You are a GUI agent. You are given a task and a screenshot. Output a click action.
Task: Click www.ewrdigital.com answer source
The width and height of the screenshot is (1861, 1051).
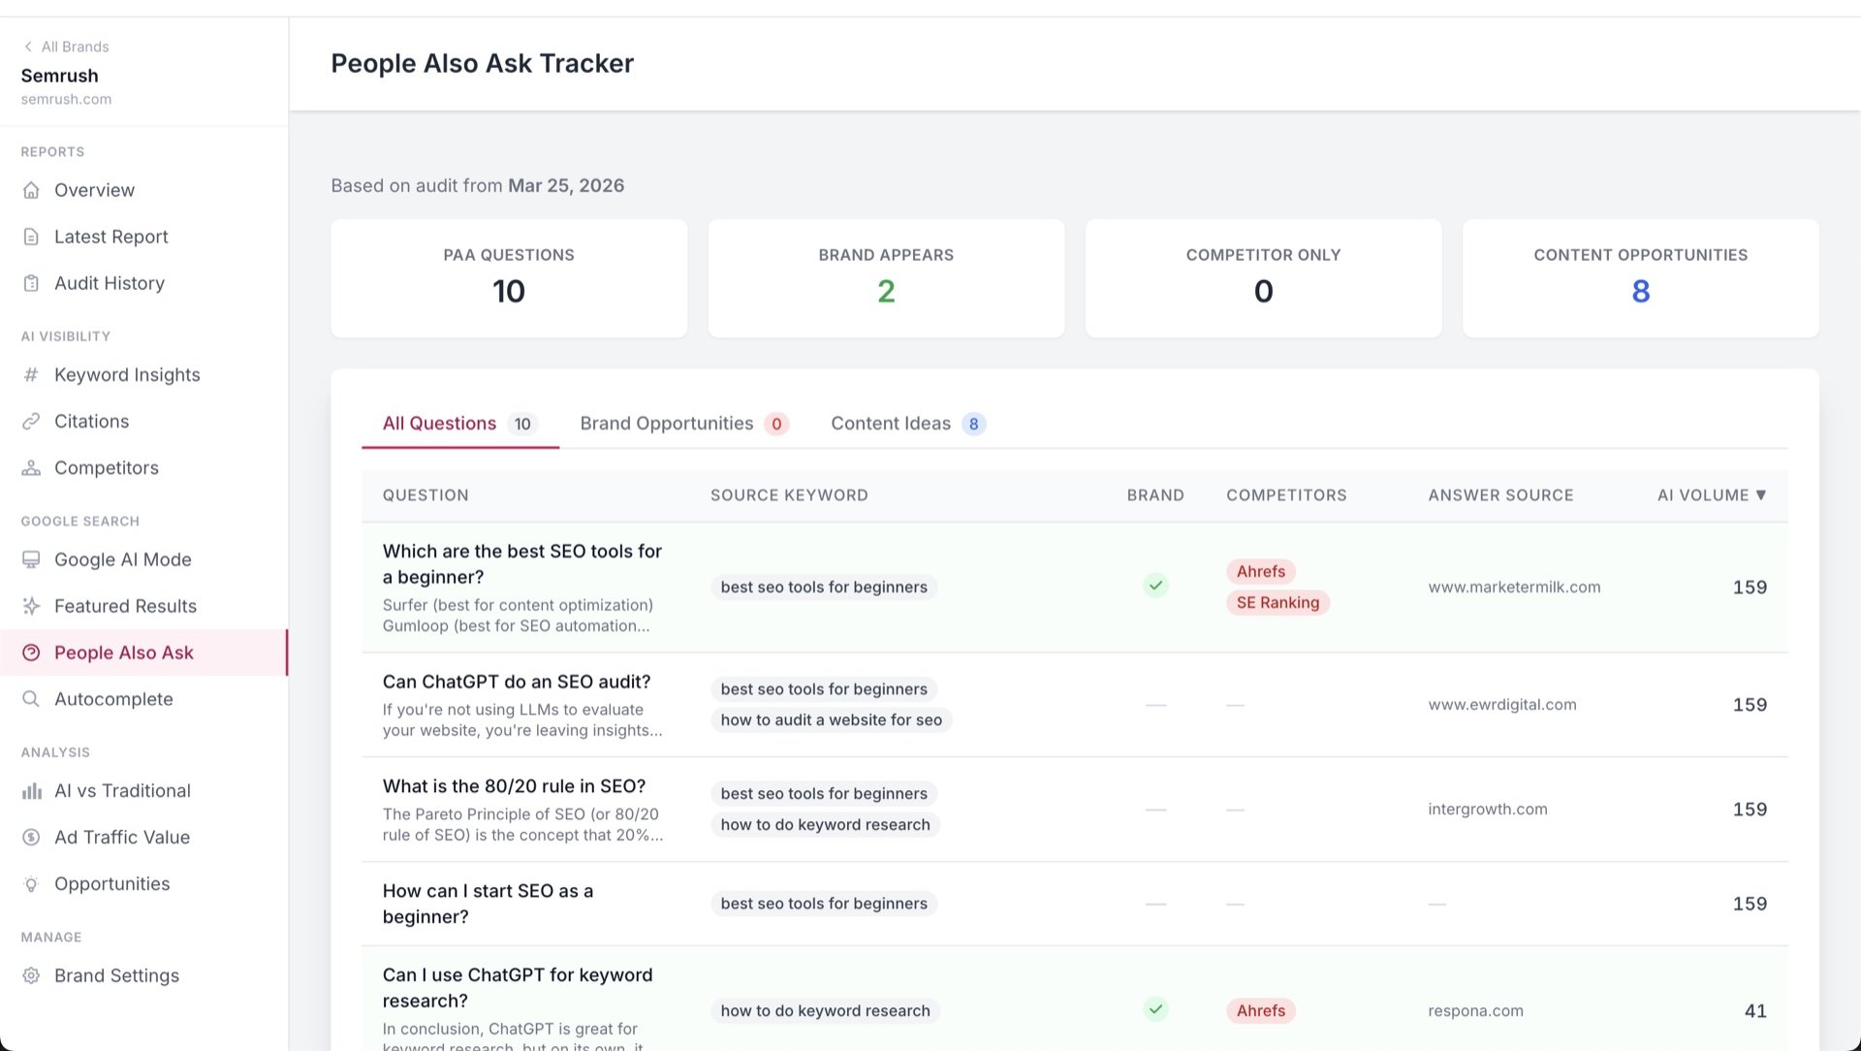[x=1501, y=705]
